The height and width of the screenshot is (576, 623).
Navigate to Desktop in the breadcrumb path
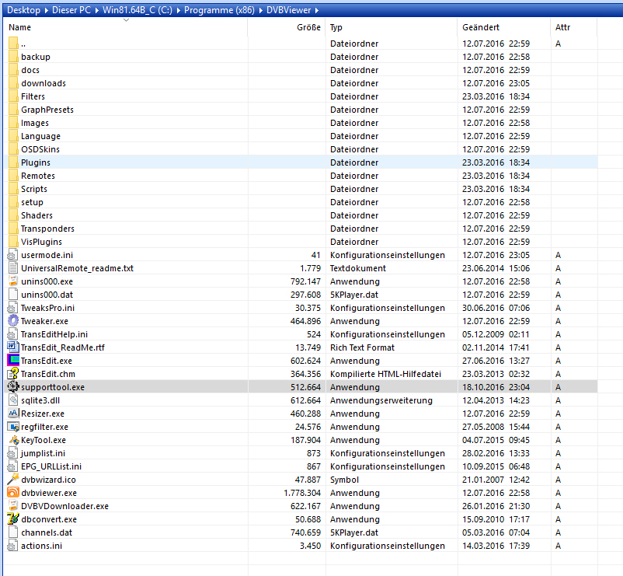tap(23, 9)
